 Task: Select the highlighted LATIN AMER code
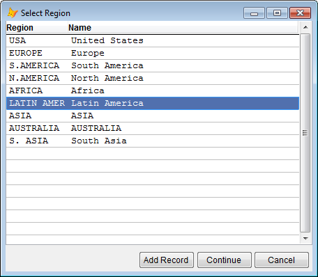pos(37,103)
